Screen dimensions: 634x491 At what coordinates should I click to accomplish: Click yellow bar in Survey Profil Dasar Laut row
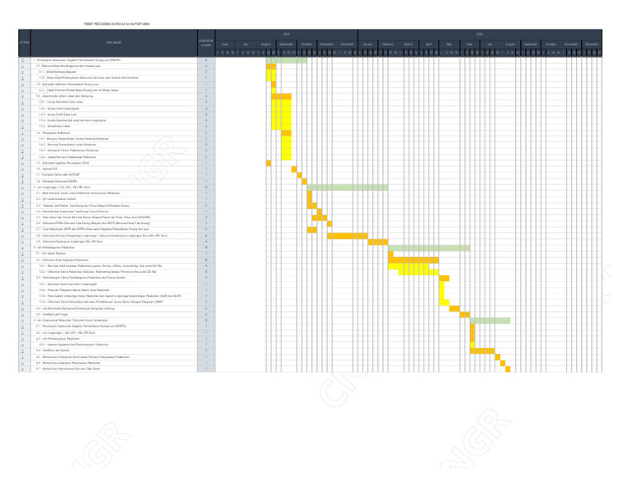click(282, 115)
